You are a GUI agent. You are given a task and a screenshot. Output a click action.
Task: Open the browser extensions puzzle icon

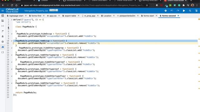pos(183,5)
